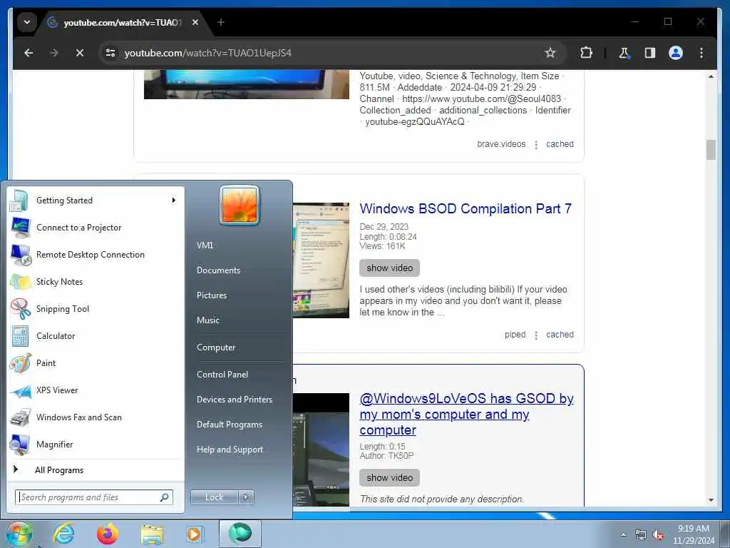
Task: Click the muted volume tray icon
Action: 658,535
